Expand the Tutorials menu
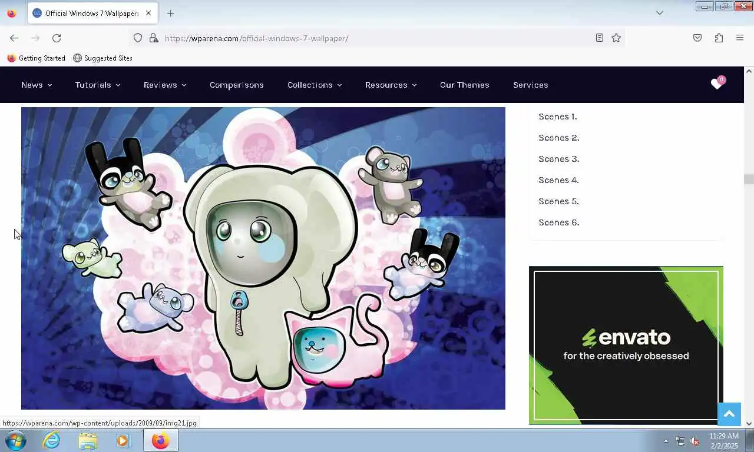The height and width of the screenshot is (452, 754). point(98,85)
